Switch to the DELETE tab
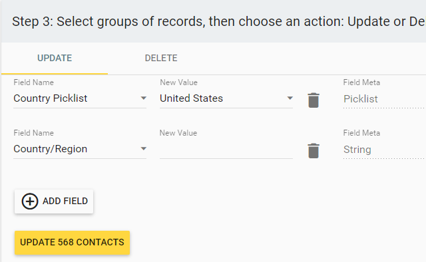This screenshot has width=426, height=262. point(161,58)
